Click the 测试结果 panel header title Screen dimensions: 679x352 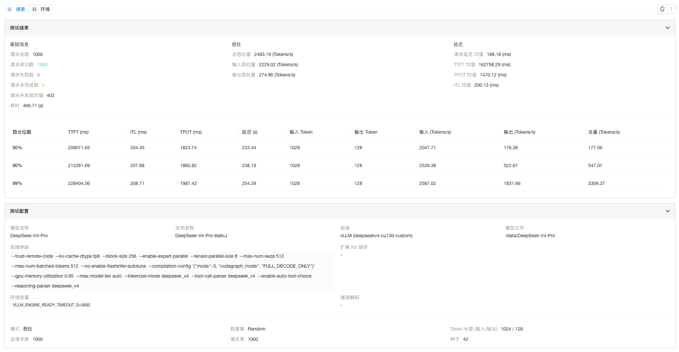click(19, 28)
